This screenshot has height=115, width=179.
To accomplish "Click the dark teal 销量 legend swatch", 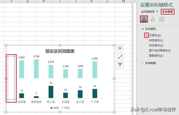I will (x=51, y=108).
